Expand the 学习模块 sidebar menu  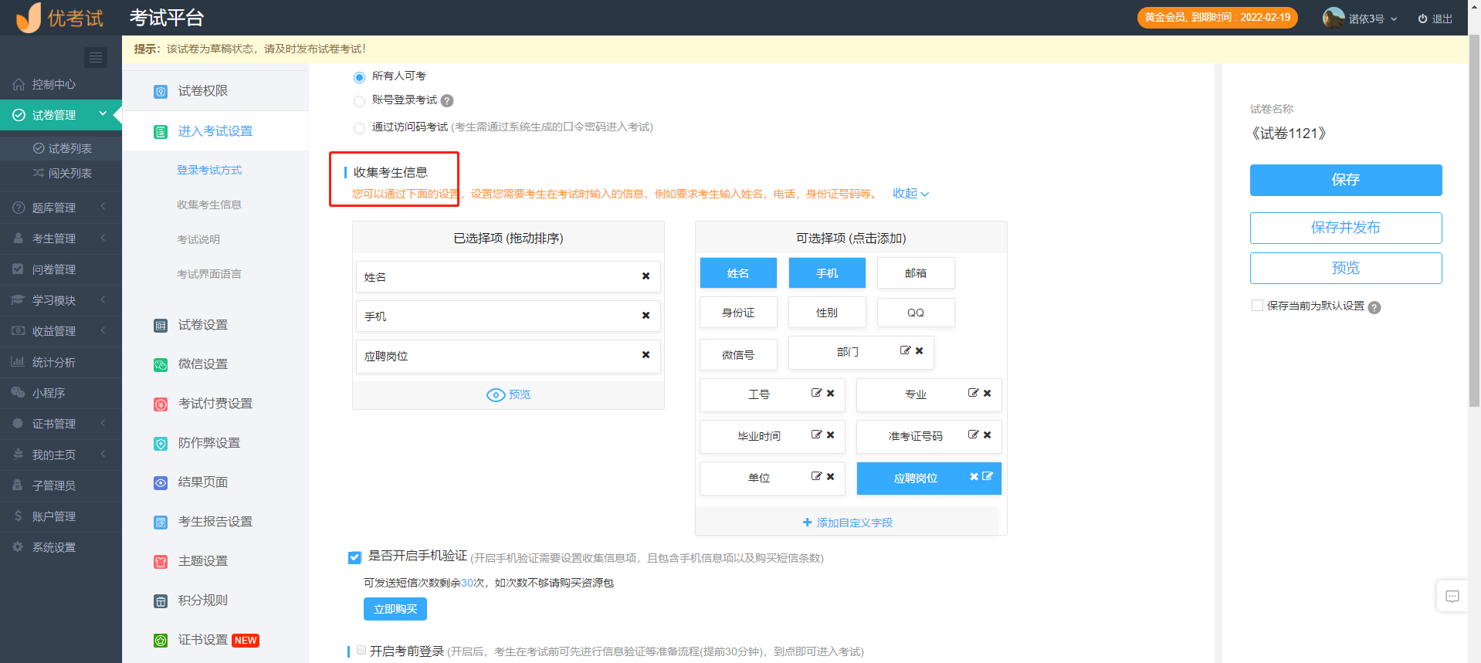tap(61, 300)
